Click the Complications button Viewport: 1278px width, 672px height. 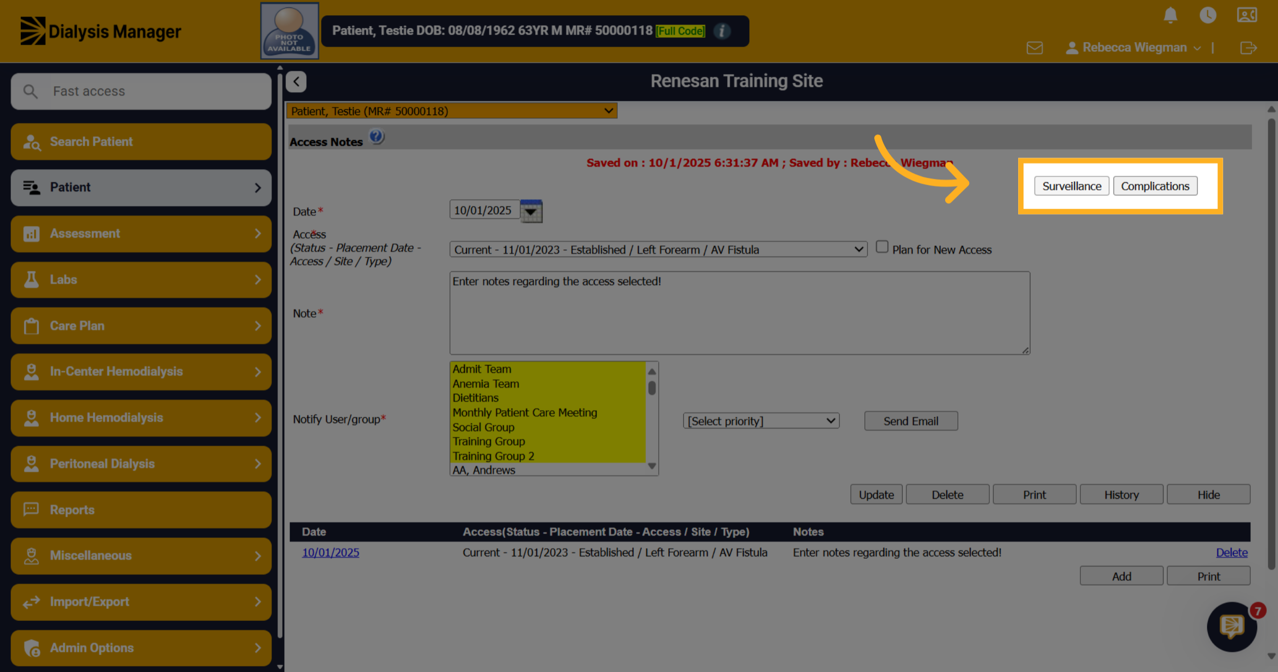(1155, 186)
